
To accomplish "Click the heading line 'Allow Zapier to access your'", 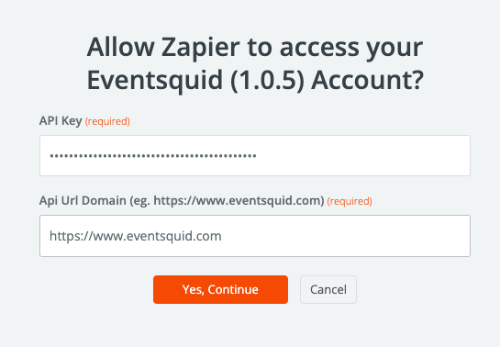I will [x=255, y=47].
